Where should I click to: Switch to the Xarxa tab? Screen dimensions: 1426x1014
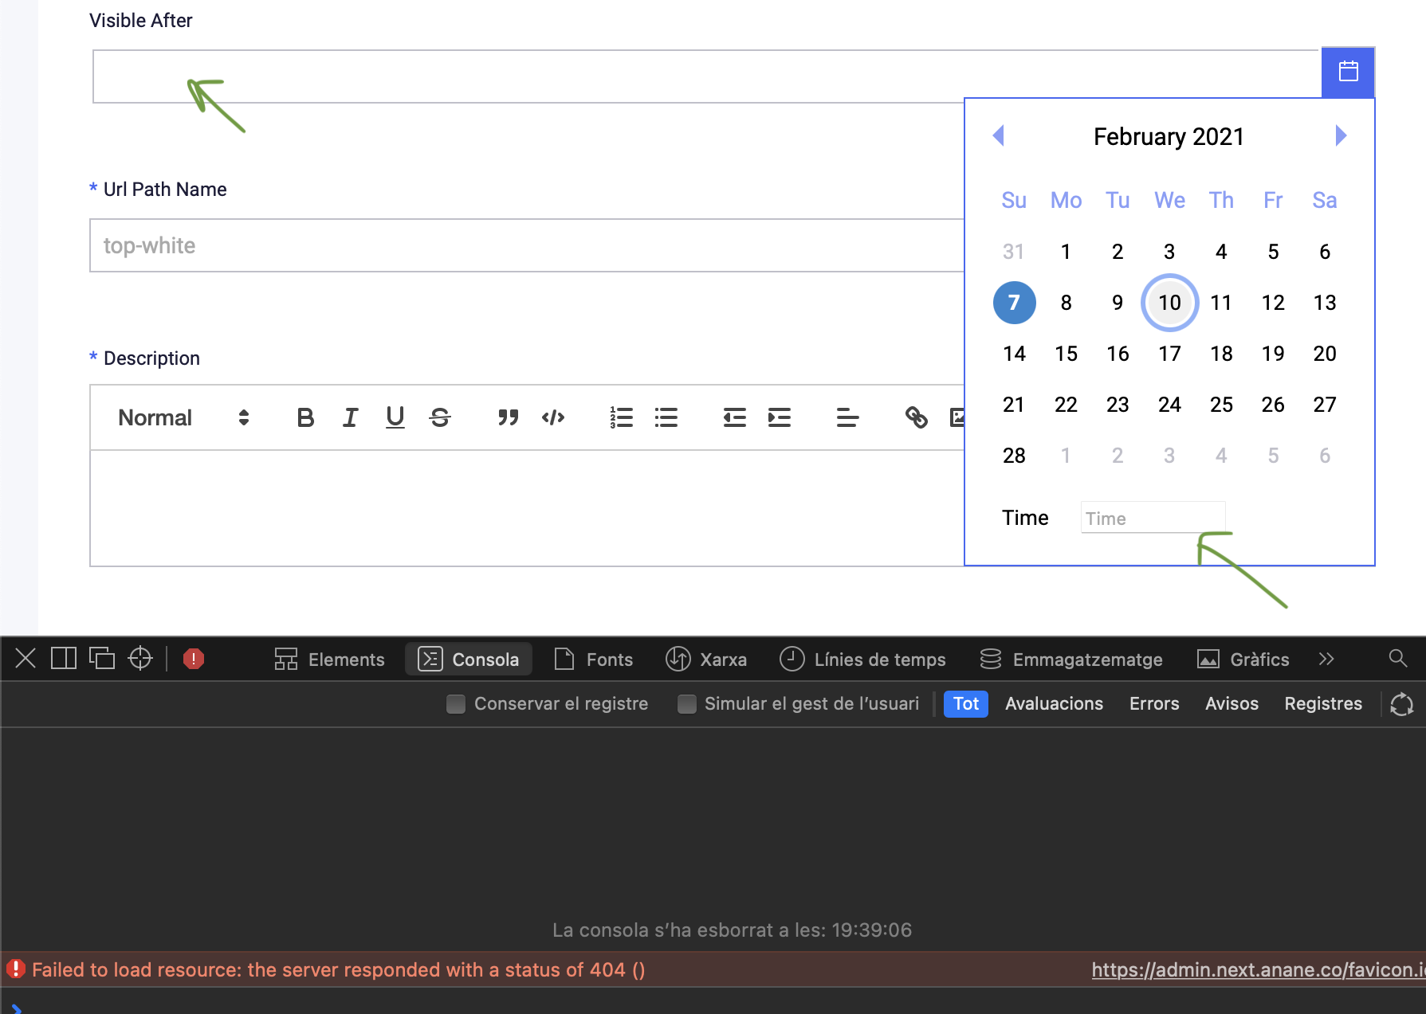706,659
